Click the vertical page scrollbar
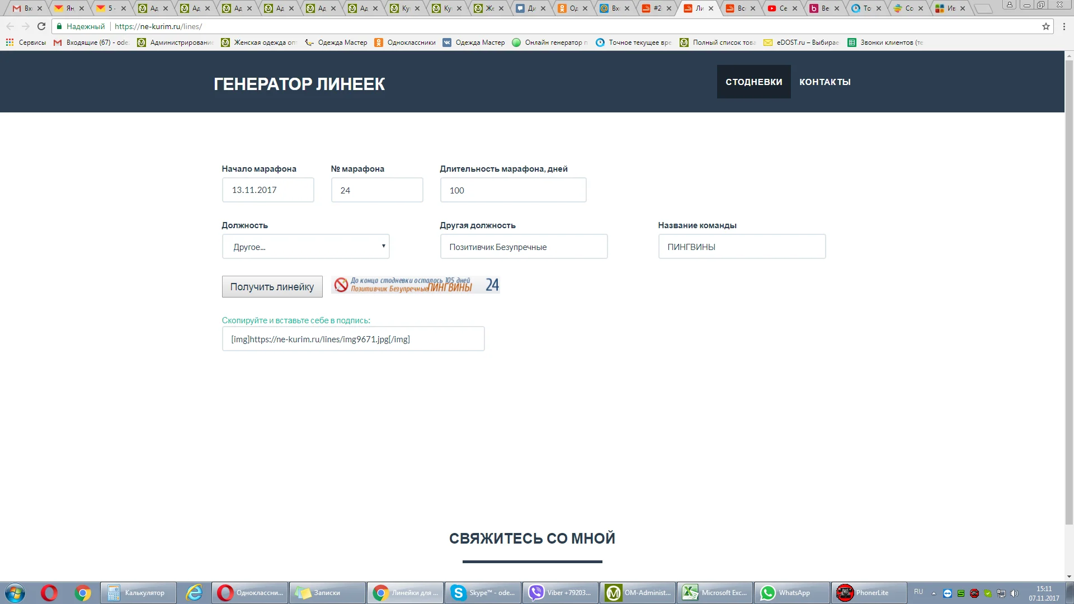The image size is (1074, 604). point(1069,291)
